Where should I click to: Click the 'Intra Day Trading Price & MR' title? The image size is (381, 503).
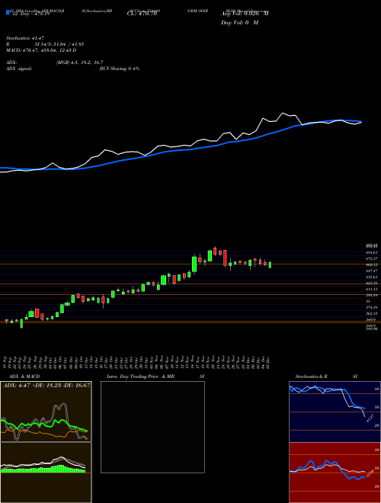[141, 376]
